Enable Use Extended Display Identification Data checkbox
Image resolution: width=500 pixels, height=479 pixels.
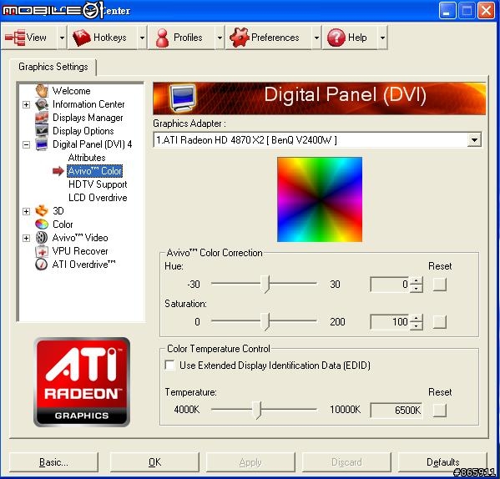point(170,365)
